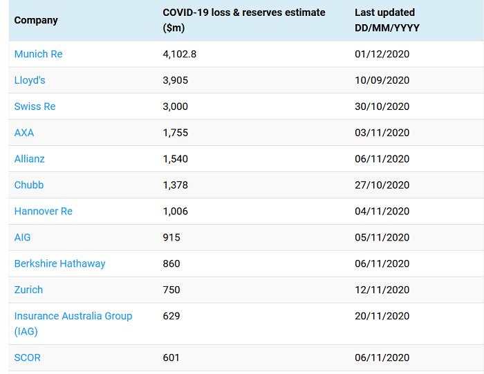Select the 1,378 loss value
484x374 pixels.
[175, 185]
